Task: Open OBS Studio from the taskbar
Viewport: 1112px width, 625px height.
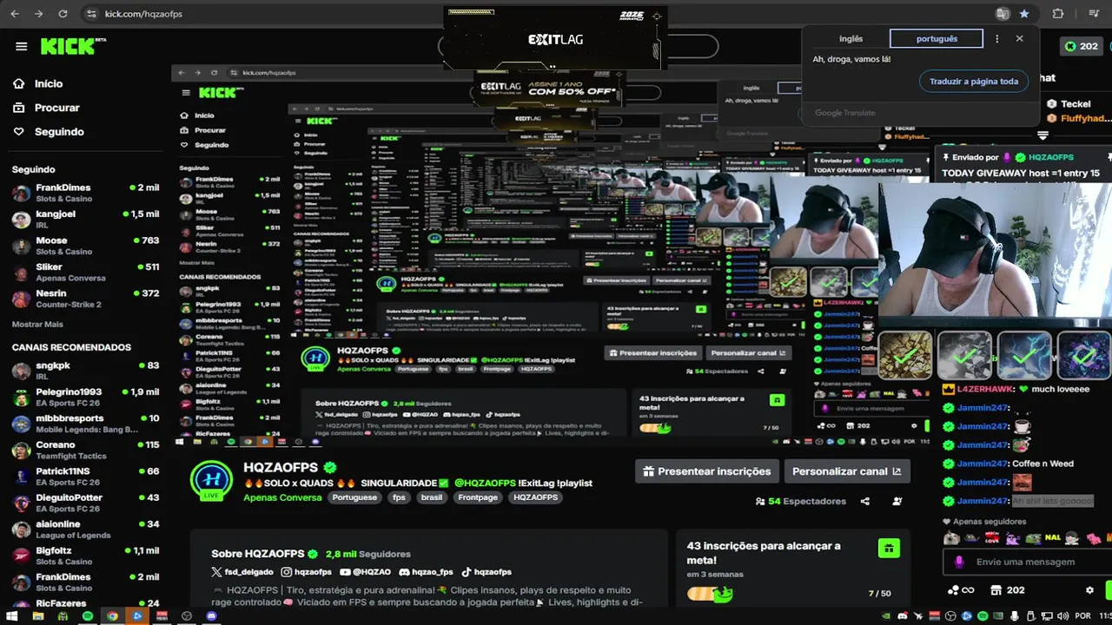Action: click(x=187, y=615)
